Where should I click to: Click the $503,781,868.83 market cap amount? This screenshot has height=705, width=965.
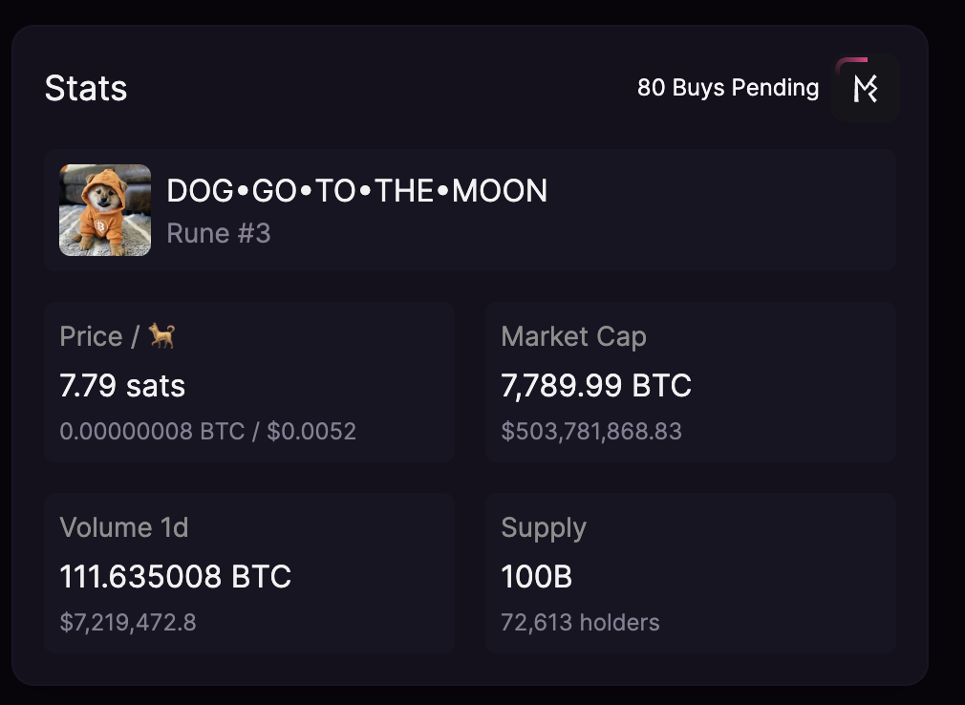(x=591, y=432)
